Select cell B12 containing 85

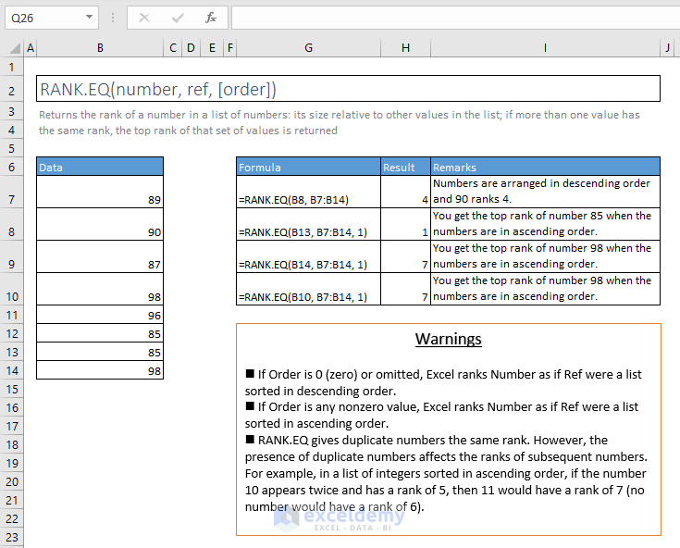pos(100,333)
